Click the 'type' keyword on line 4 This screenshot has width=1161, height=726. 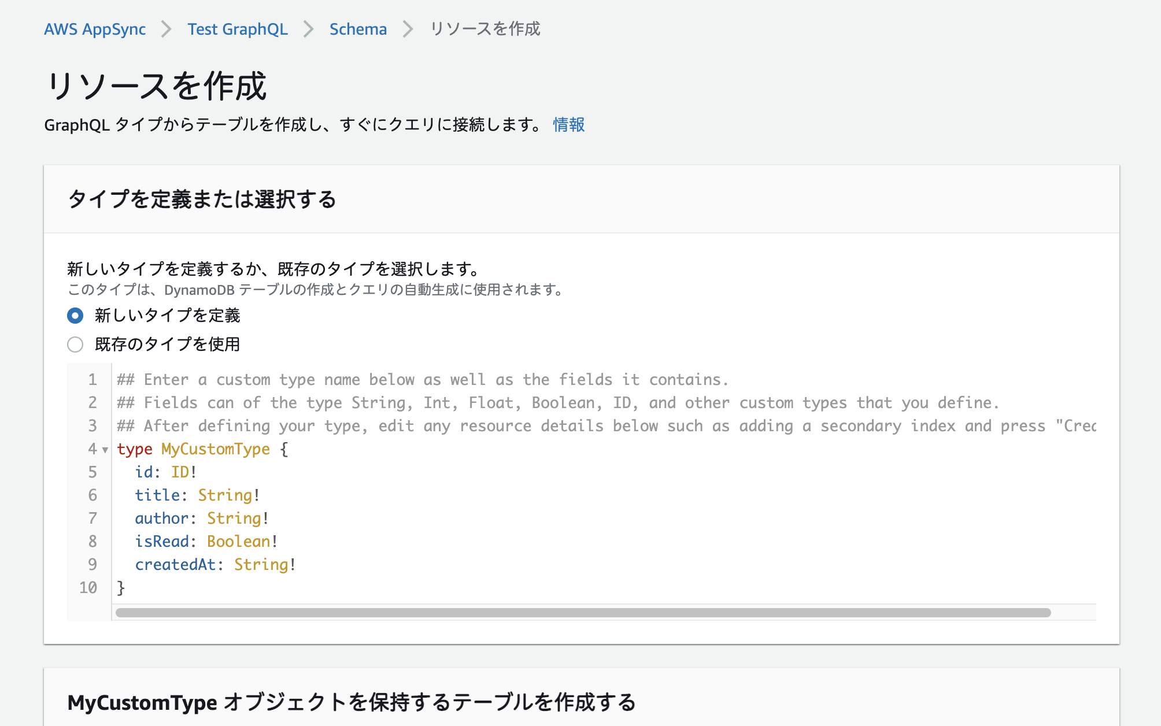[135, 449]
